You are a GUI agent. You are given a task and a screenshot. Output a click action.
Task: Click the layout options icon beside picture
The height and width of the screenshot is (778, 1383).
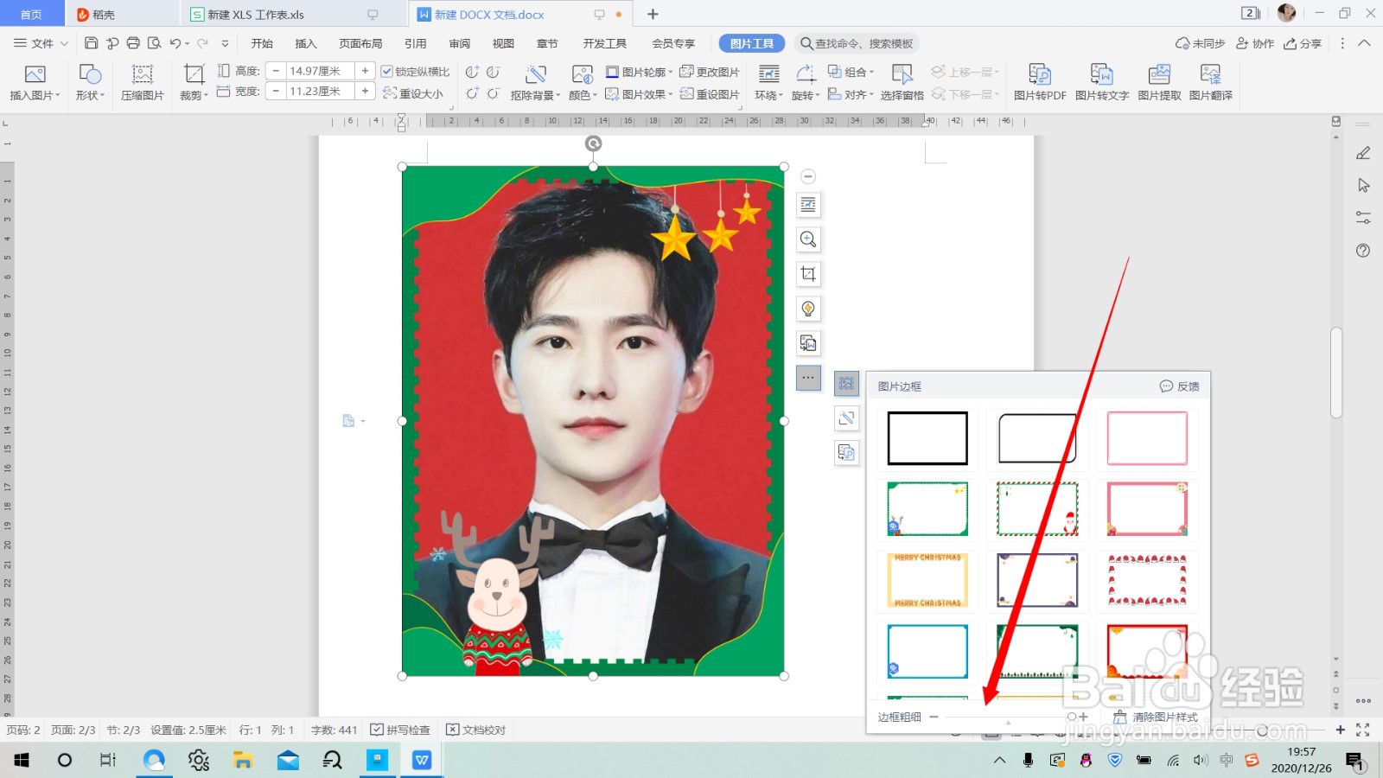pos(808,205)
